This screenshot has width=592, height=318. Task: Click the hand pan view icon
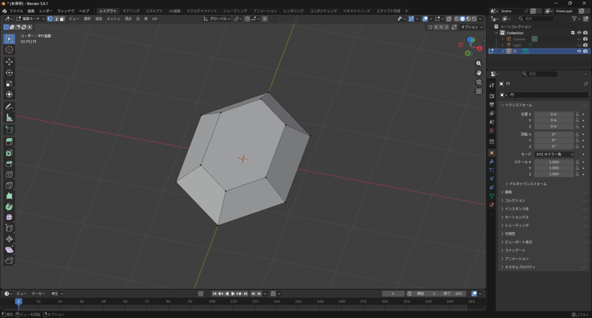click(x=479, y=73)
